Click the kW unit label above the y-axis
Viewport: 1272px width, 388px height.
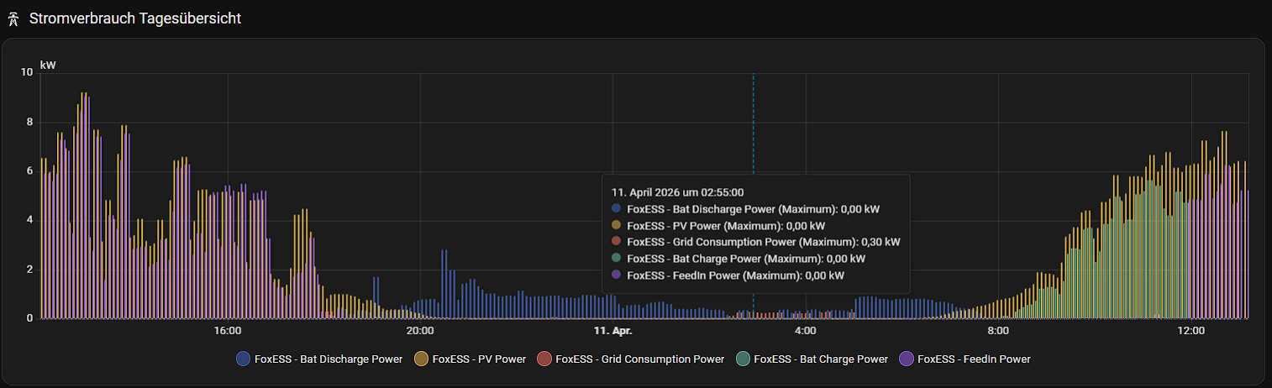[48, 65]
